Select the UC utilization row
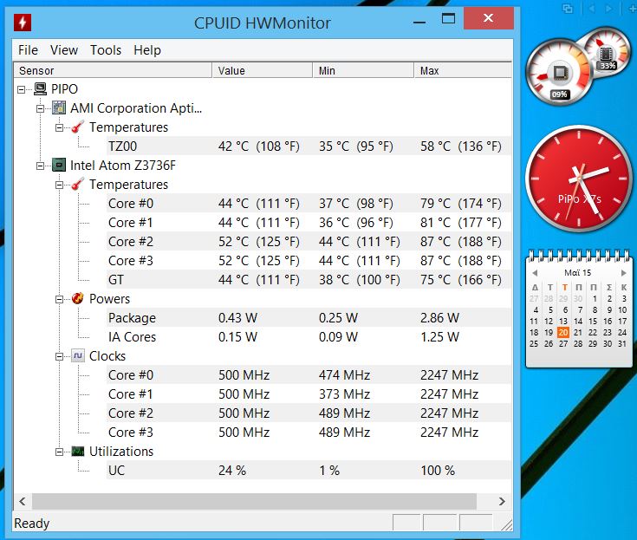 click(309, 470)
